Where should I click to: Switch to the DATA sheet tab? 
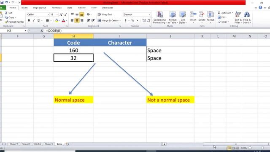tap(38, 144)
